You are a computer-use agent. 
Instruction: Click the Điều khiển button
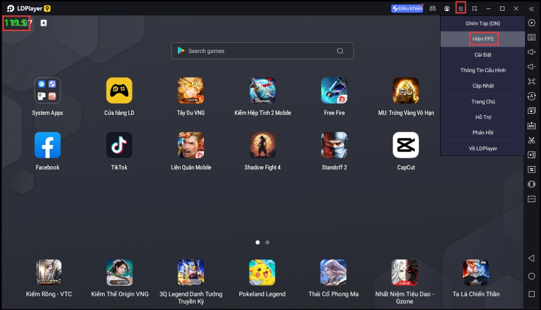407,8
